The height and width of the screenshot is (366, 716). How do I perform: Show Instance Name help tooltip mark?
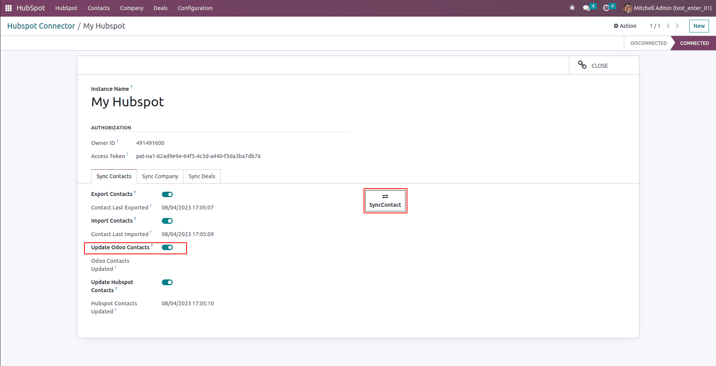[x=131, y=87]
